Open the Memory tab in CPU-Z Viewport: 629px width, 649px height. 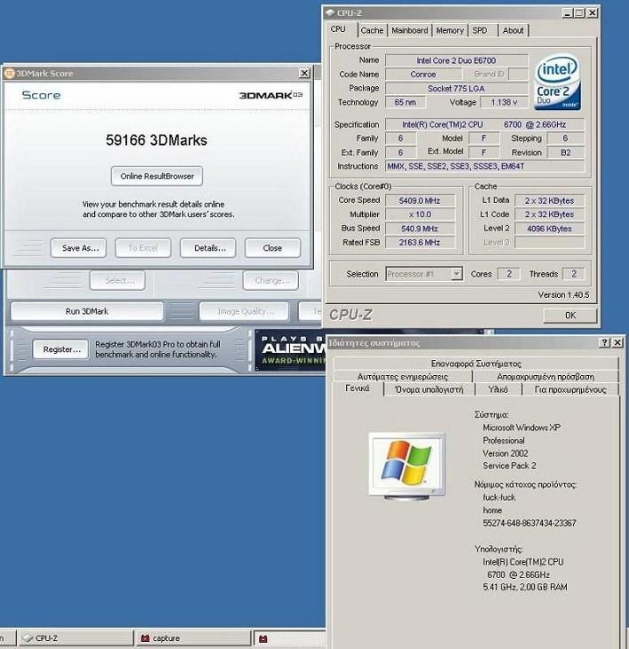pos(450,30)
